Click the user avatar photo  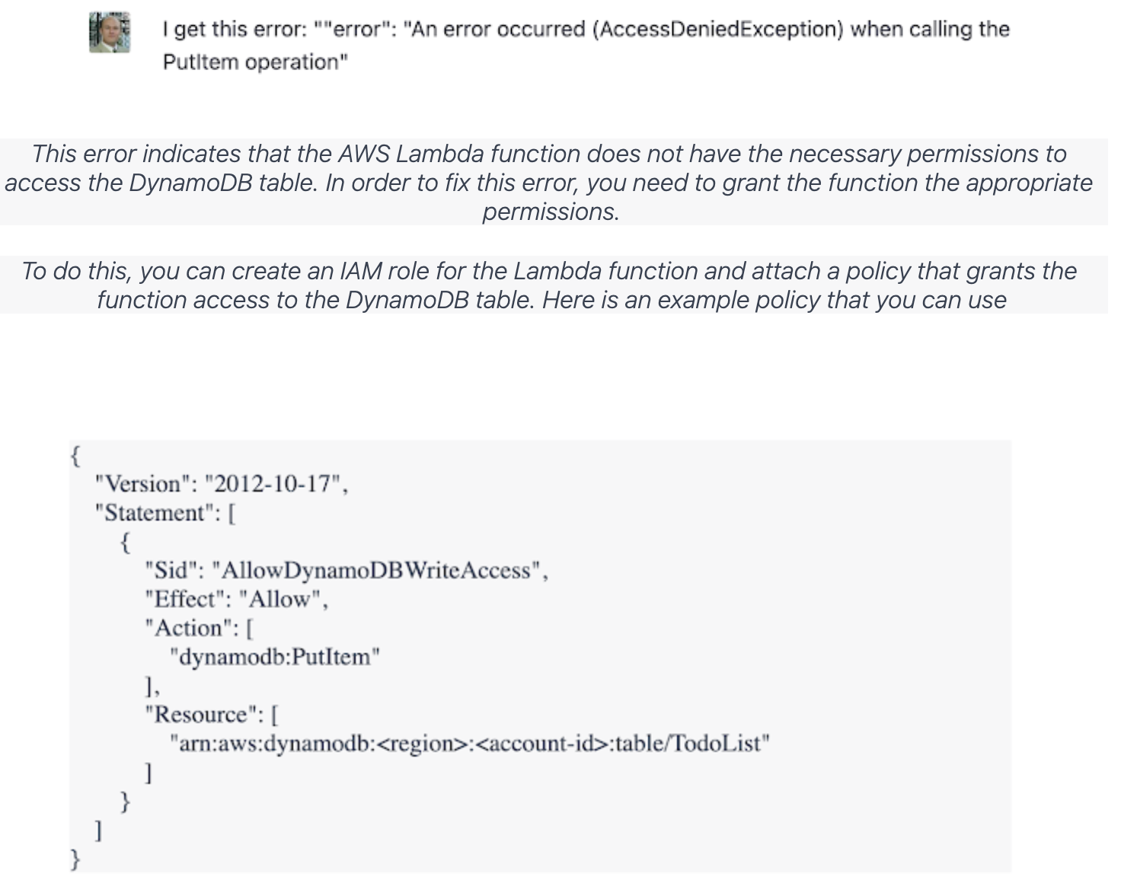(110, 32)
